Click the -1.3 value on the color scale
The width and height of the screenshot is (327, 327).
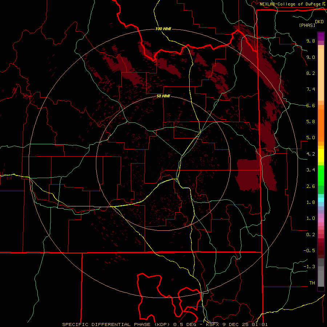click(309, 267)
